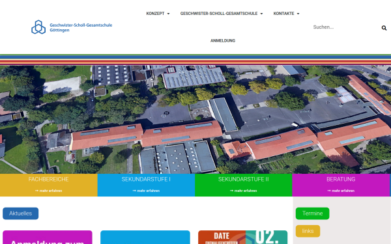Screen dimensions: 391x244
Task: Click mehr erfahren under Sekundarstufe II
Action: click(x=243, y=191)
